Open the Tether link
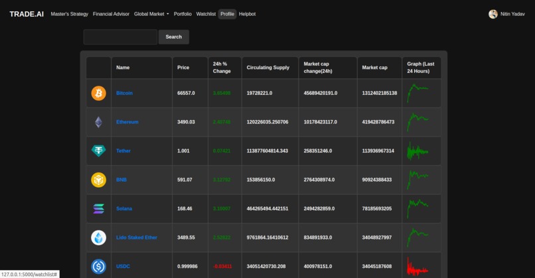The height and width of the screenshot is (278, 535). tap(123, 151)
